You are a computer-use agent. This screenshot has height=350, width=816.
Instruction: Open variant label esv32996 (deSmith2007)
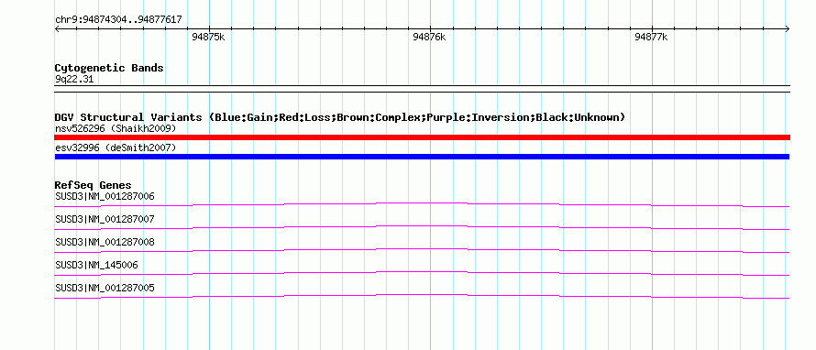pos(116,148)
